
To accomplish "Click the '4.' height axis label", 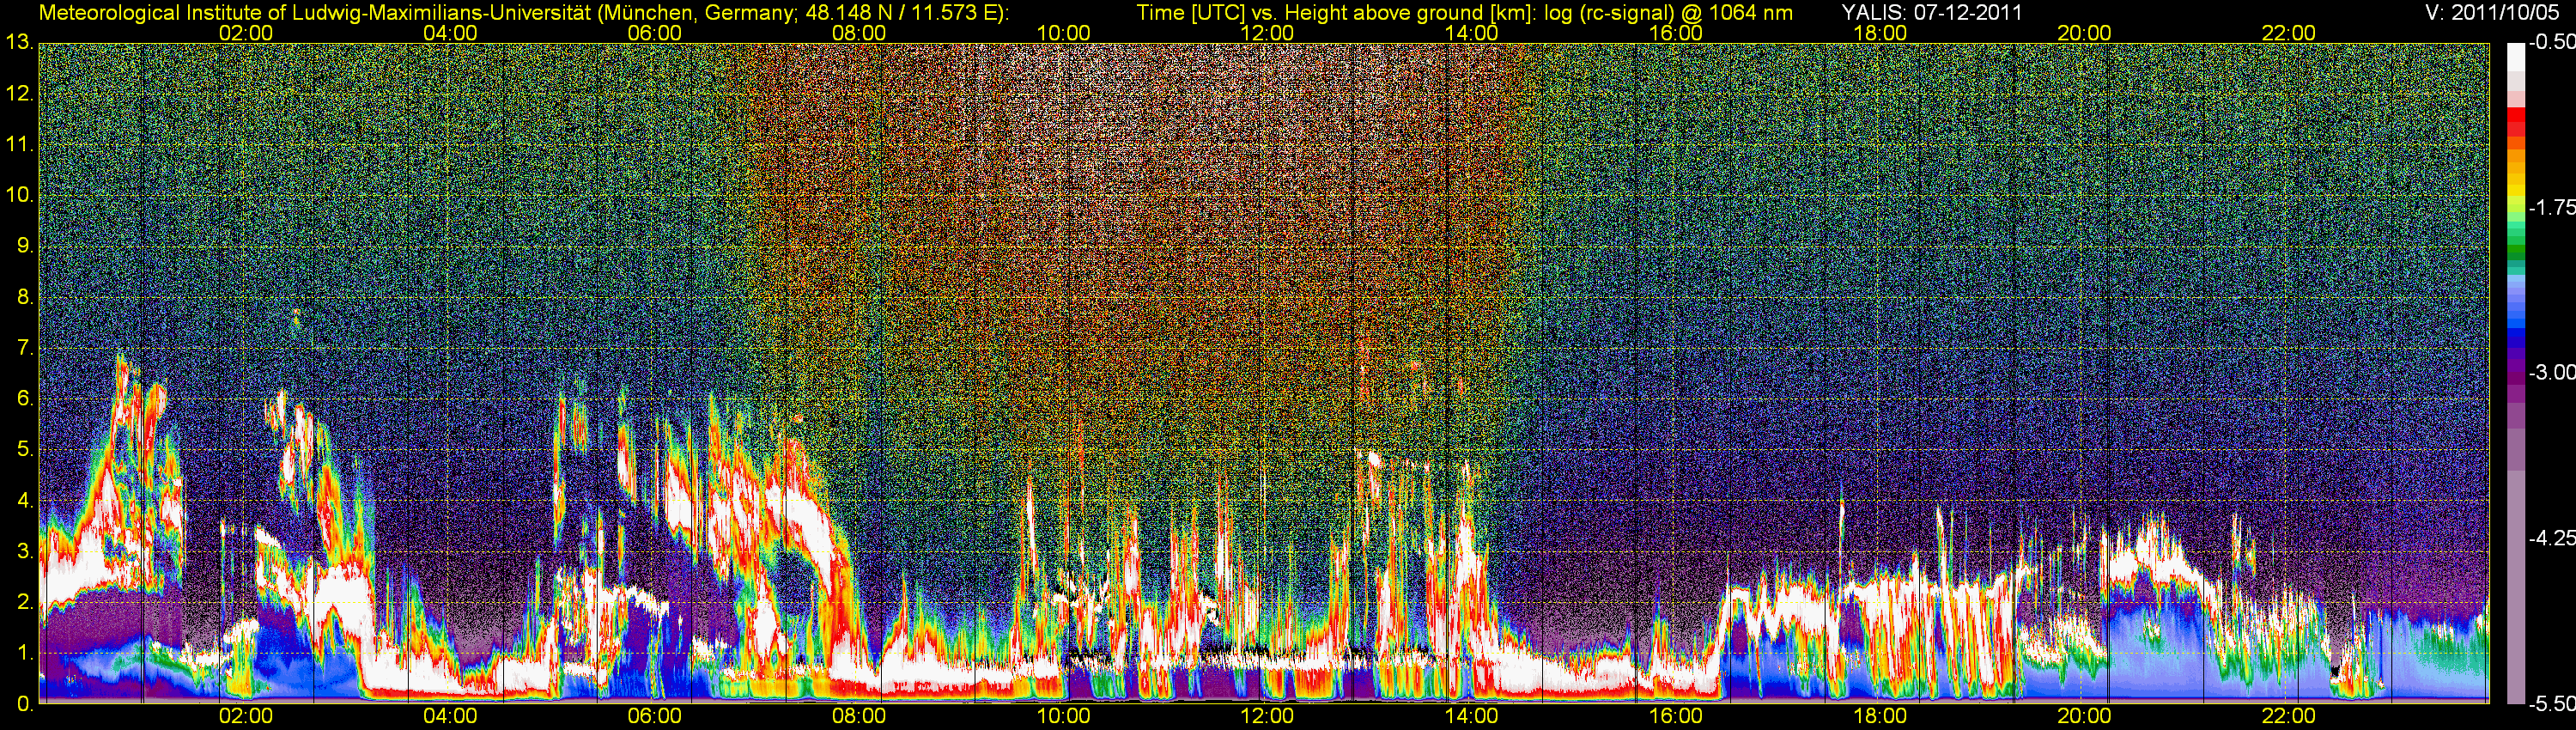I will [x=26, y=501].
